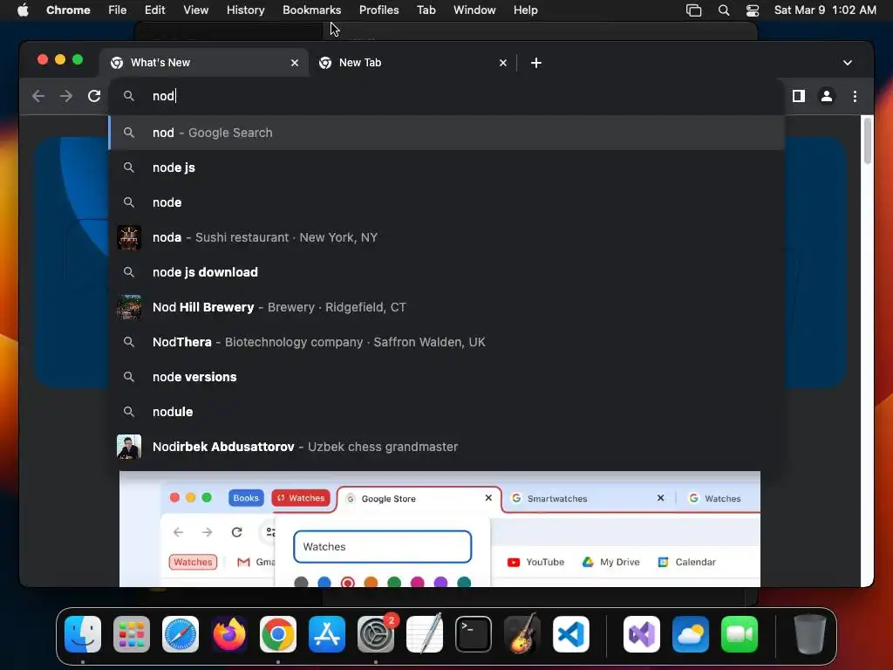Viewport: 893px width, 670px height.
Task: Click the noda restaurant thumbnail
Action: pos(129,237)
